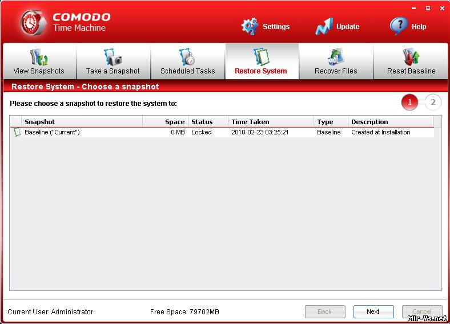Close the Comodo Time Machine window
Image resolution: width=450 pixels, height=324 pixels.
[x=442, y=9]
